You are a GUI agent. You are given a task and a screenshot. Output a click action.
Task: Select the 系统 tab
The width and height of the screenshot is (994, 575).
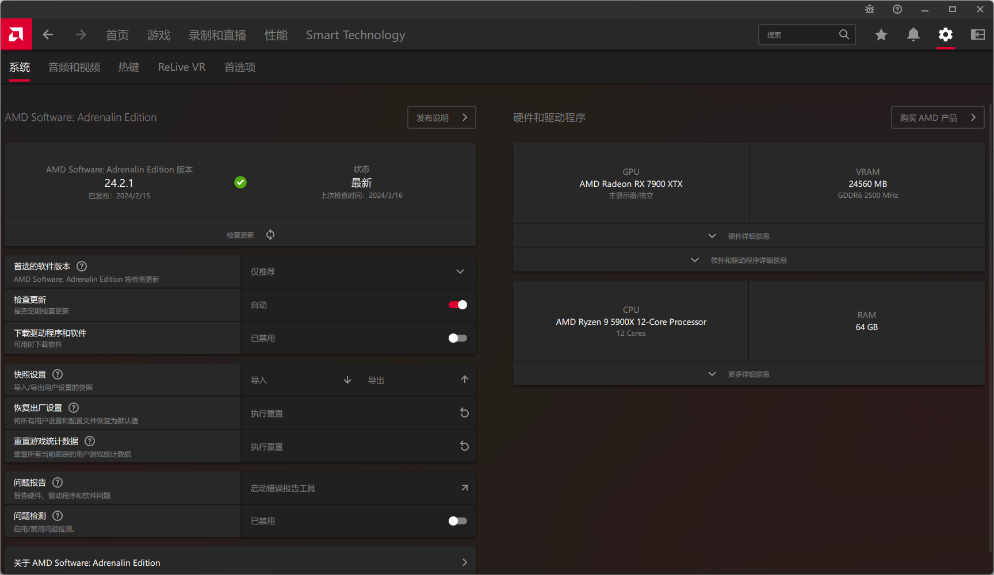20,67
